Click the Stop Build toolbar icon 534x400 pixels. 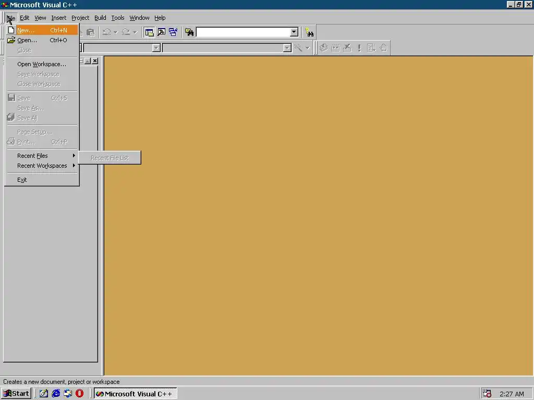[x=347, y=48]
